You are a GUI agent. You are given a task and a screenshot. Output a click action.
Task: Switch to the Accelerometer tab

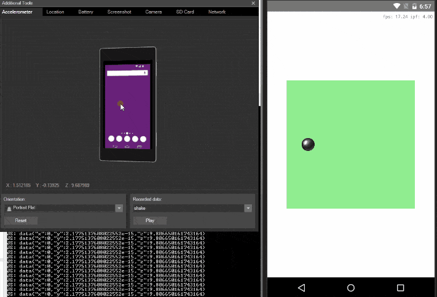click(17, 12)
